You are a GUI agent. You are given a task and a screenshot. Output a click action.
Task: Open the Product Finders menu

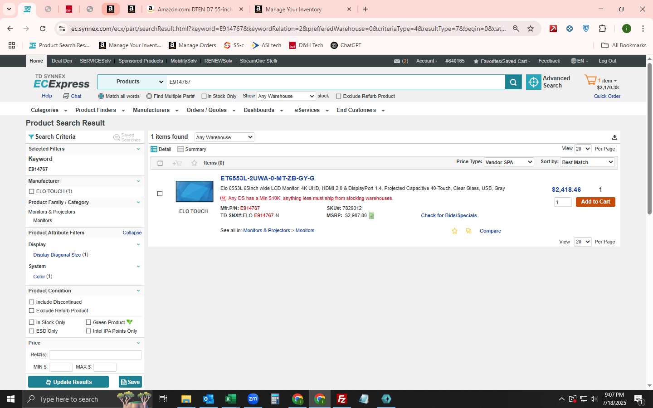(100, 110)
